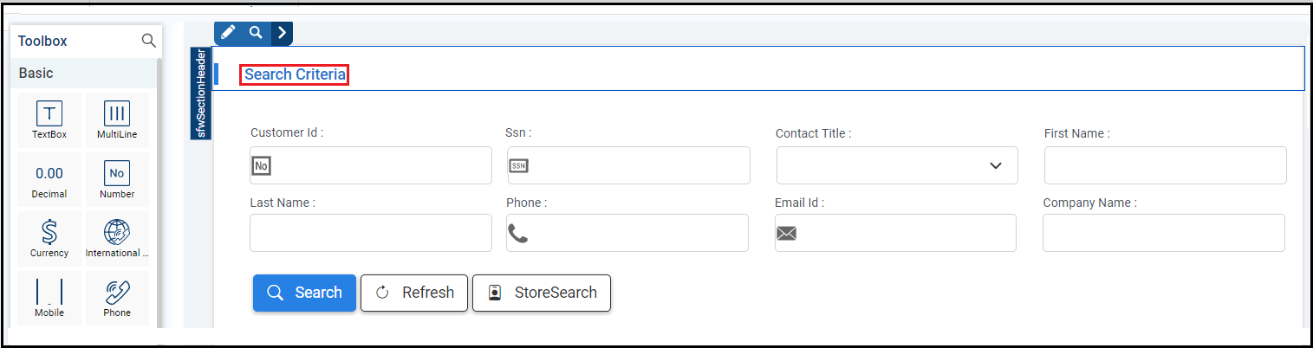Select the sfwSectionHeader vertical tab
This screenshot has width=1313, height=348.
[x=201, y=93]
